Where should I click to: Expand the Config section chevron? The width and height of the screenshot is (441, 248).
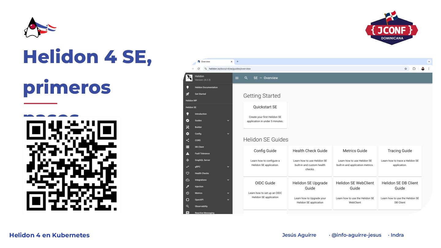[228, 134]
